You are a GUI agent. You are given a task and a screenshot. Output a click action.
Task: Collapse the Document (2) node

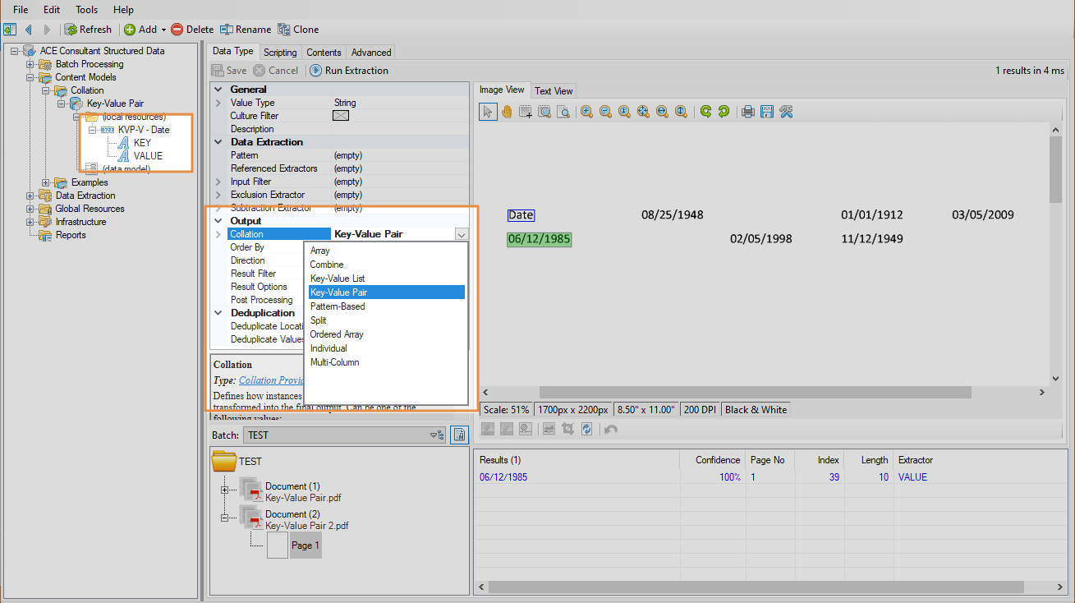tap(224, 518)
